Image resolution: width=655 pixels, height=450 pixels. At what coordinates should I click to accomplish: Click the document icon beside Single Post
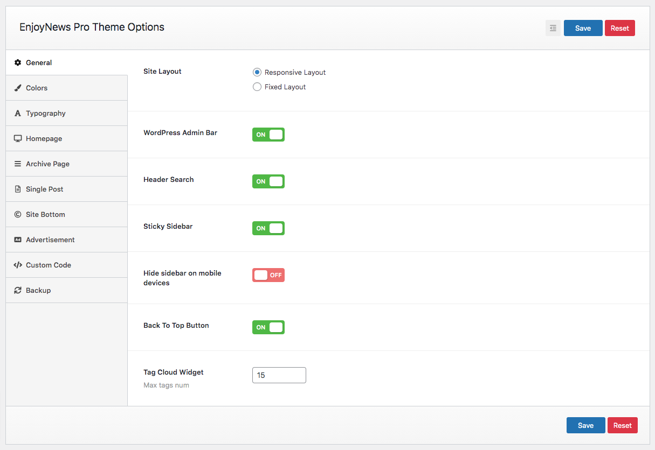[x=18, y=189]
